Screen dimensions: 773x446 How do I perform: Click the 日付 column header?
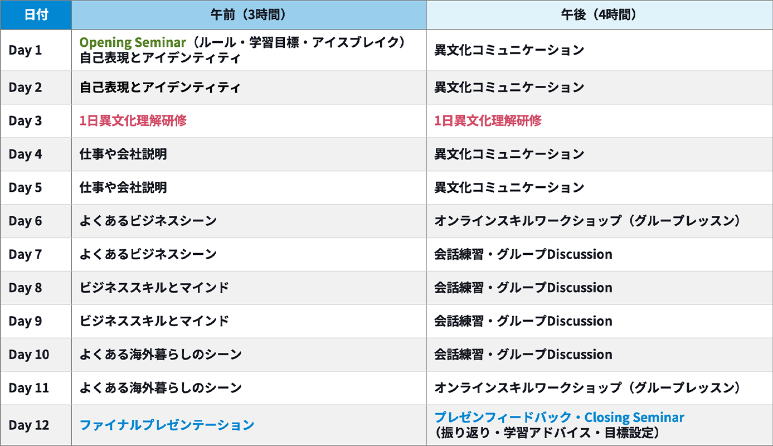pos(36,15)
